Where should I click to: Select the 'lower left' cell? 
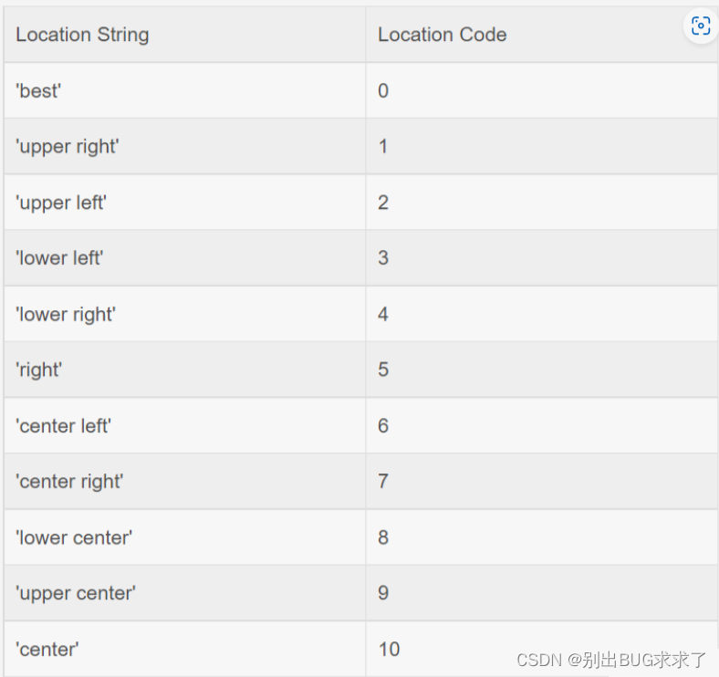pyautogui.click(x=185, y=258)
